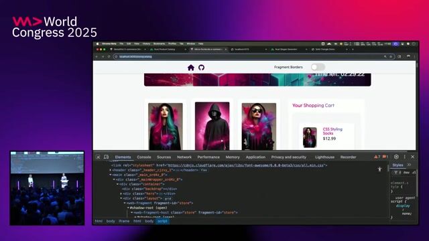Image resolution: width=429 pixels, height=241 pixels.
Task: Bookmark page with the star icon
Action: tap(391, 56)
